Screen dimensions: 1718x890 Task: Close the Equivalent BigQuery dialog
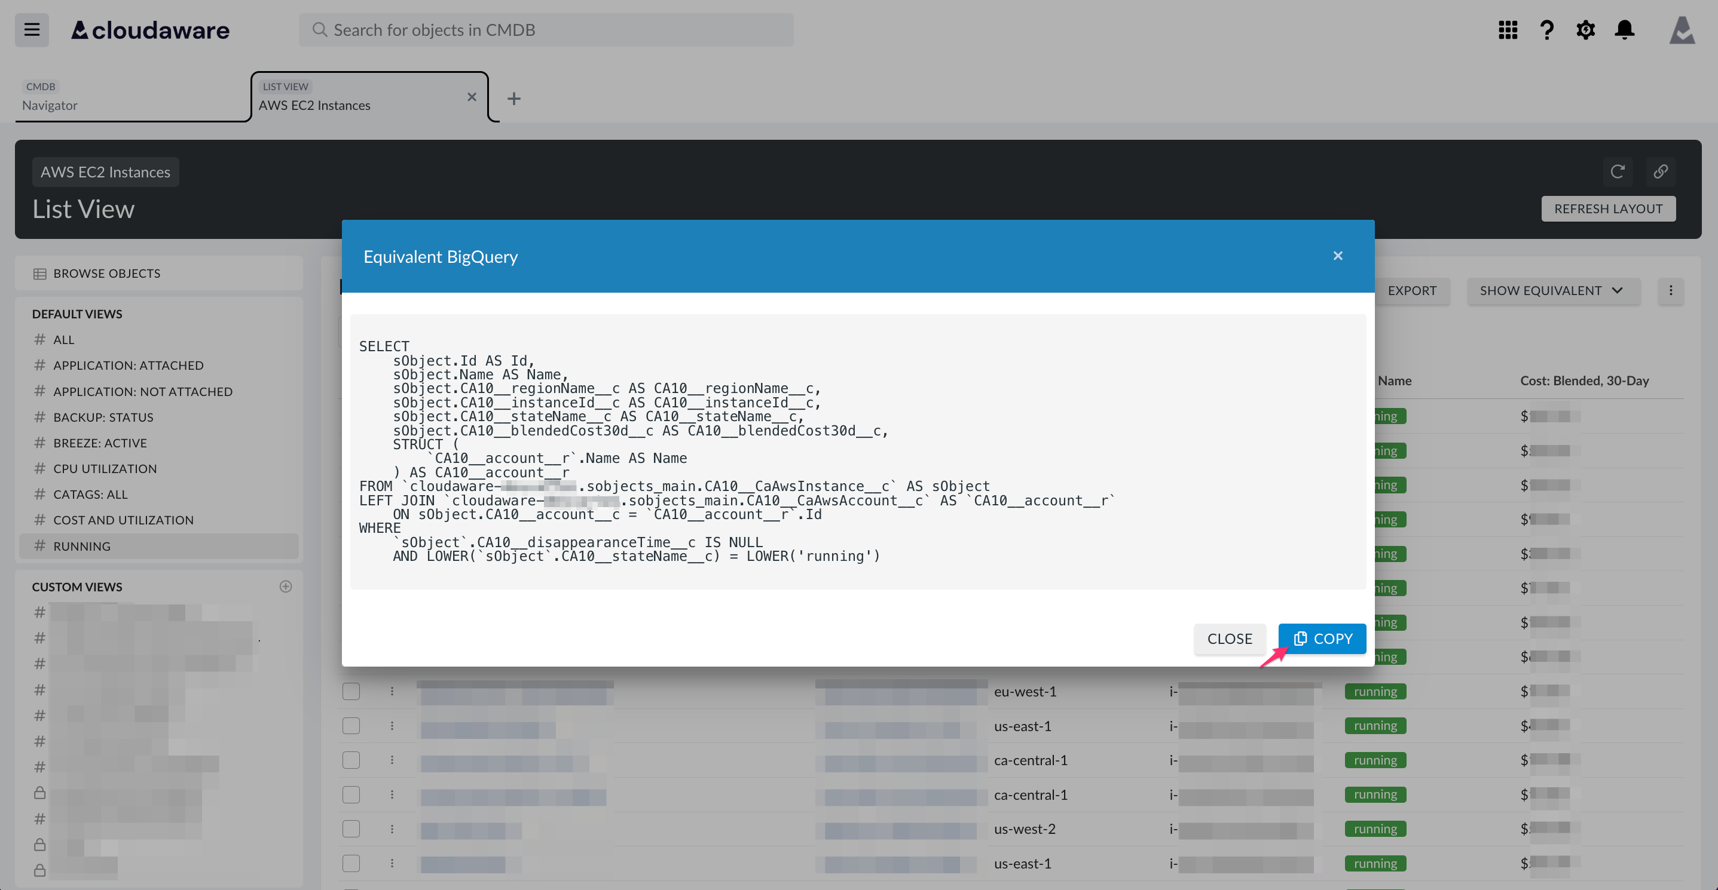point(1338,256)
